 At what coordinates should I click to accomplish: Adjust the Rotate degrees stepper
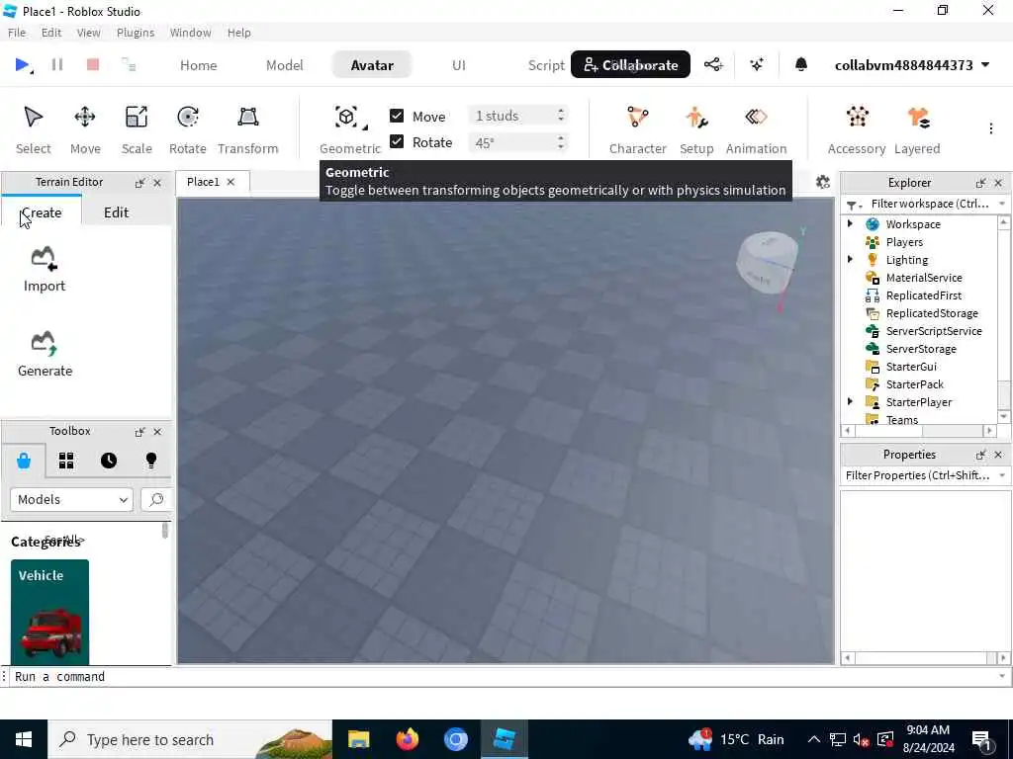click(x=561, y=142)
